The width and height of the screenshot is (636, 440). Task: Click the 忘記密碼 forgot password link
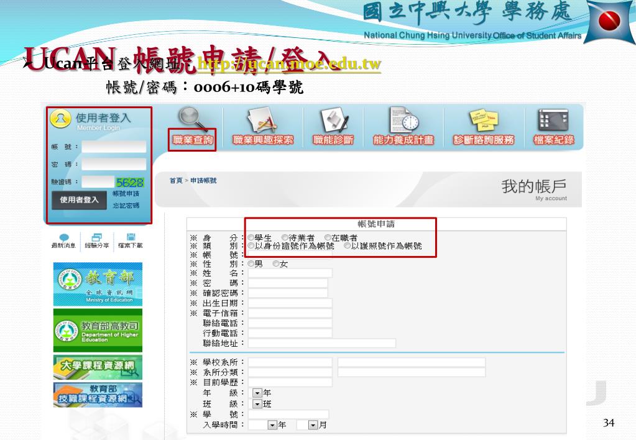(x=126, y=206)
